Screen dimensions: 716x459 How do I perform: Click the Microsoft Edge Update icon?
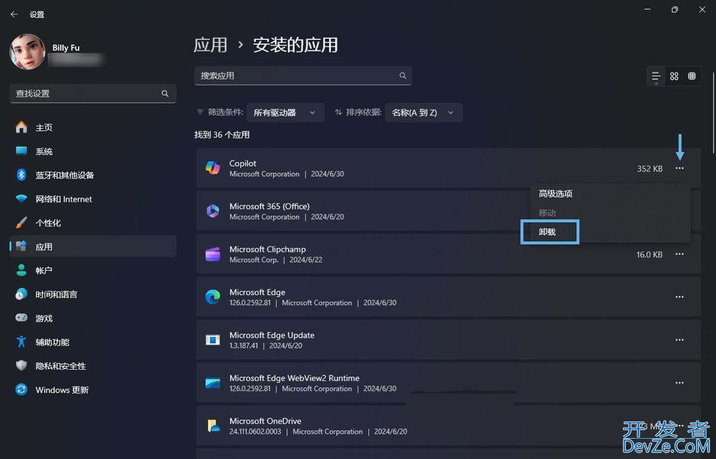point(213,340)
